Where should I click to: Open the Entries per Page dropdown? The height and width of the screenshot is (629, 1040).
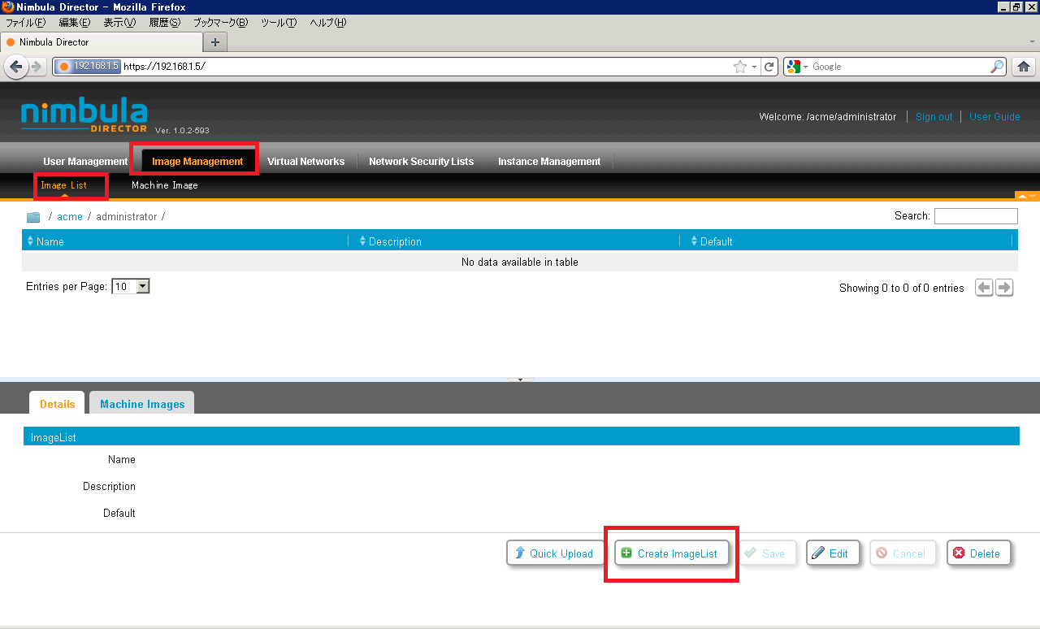click(131, 286)
